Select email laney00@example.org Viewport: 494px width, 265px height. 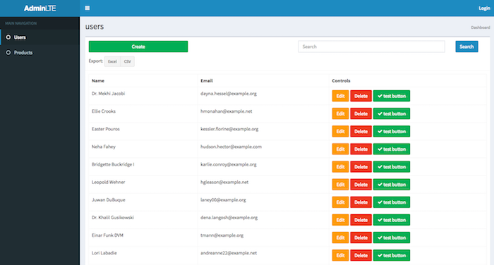pyautogui.click(x=224, y=200)
